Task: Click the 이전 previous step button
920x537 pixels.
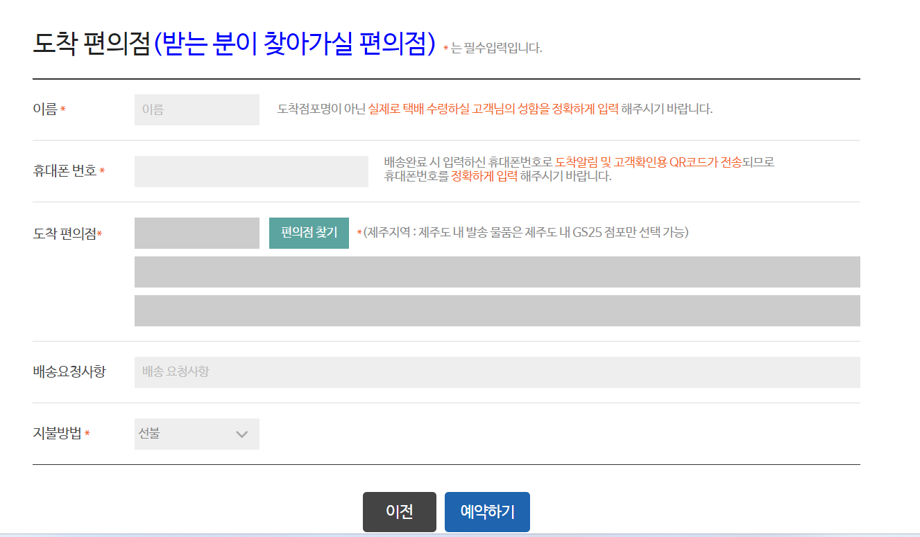Action: 399,511
